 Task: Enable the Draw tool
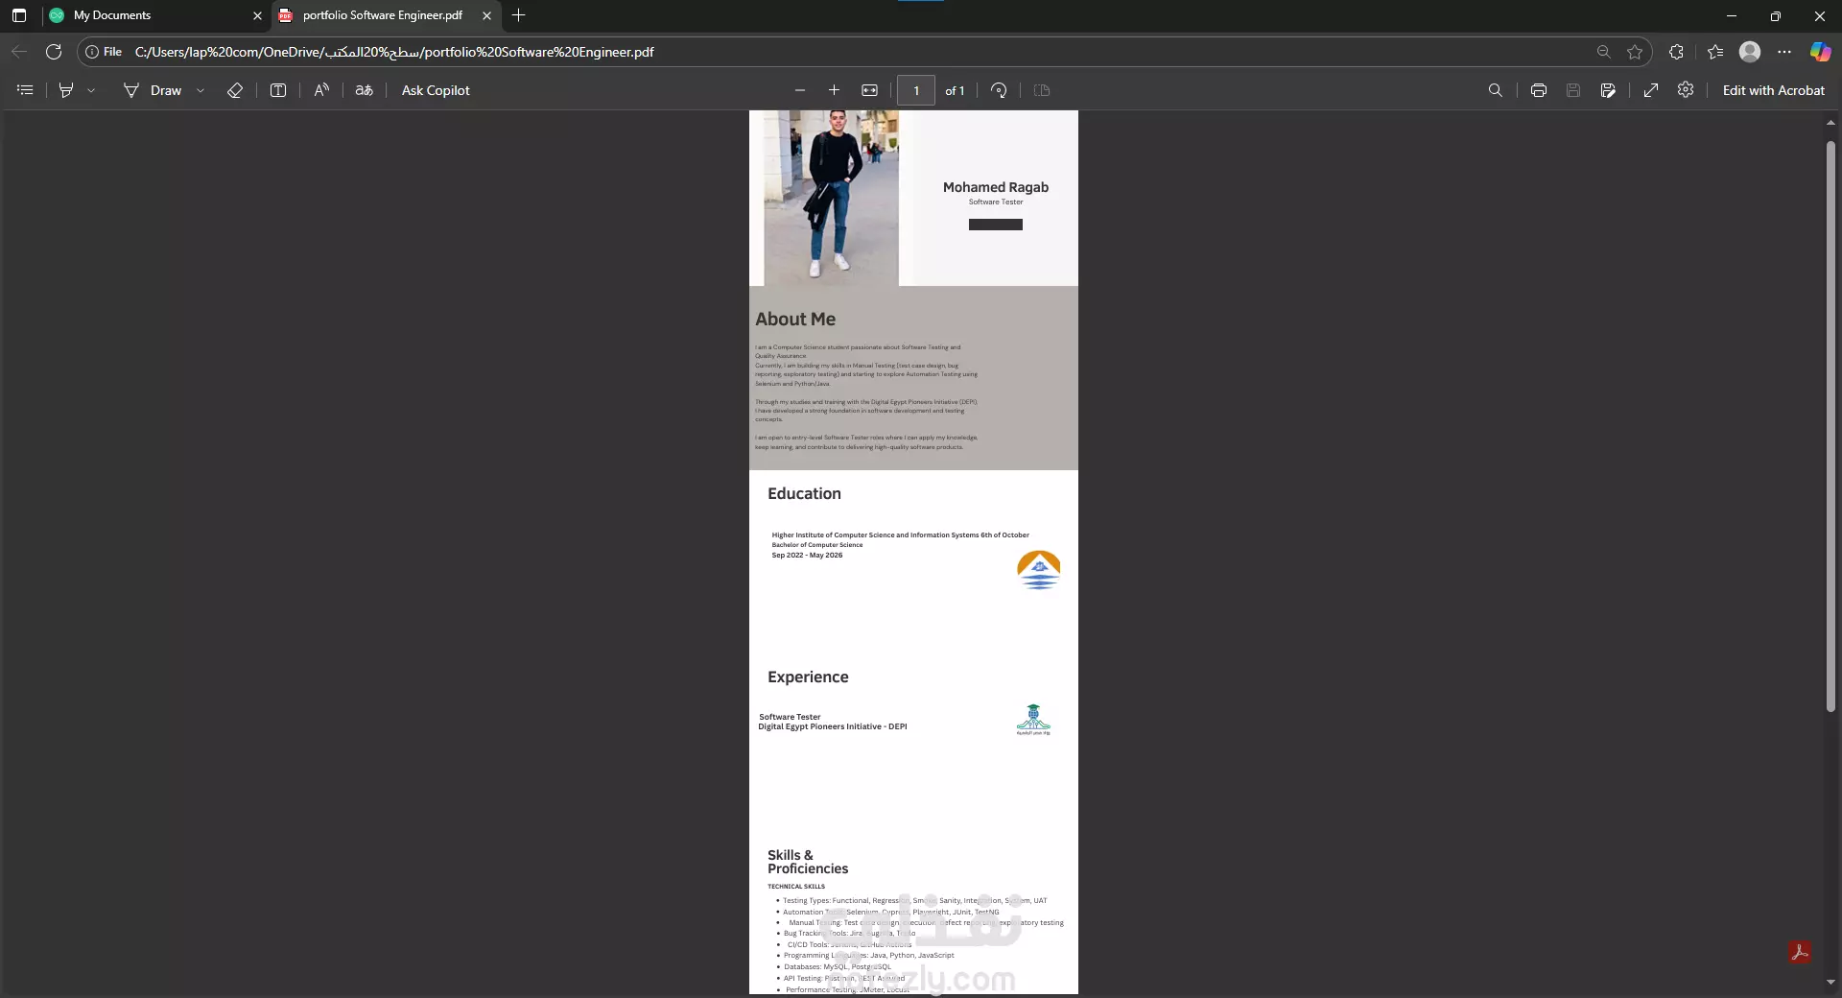click(153, 90)
